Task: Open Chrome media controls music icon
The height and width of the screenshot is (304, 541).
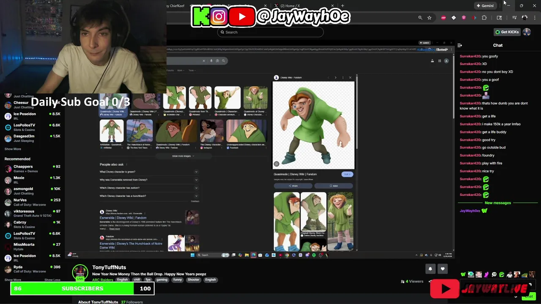Action: coord(514,18)
